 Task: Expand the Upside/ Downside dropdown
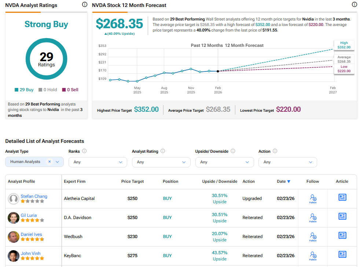224,162
